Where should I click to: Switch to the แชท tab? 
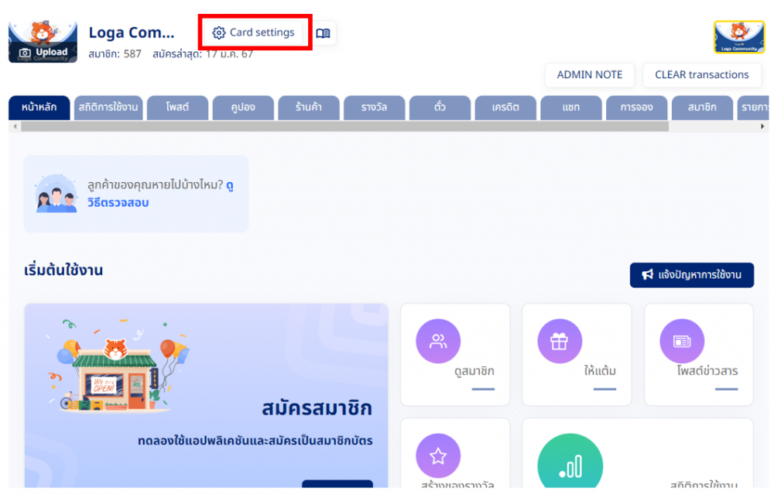(x=570, y=108)
